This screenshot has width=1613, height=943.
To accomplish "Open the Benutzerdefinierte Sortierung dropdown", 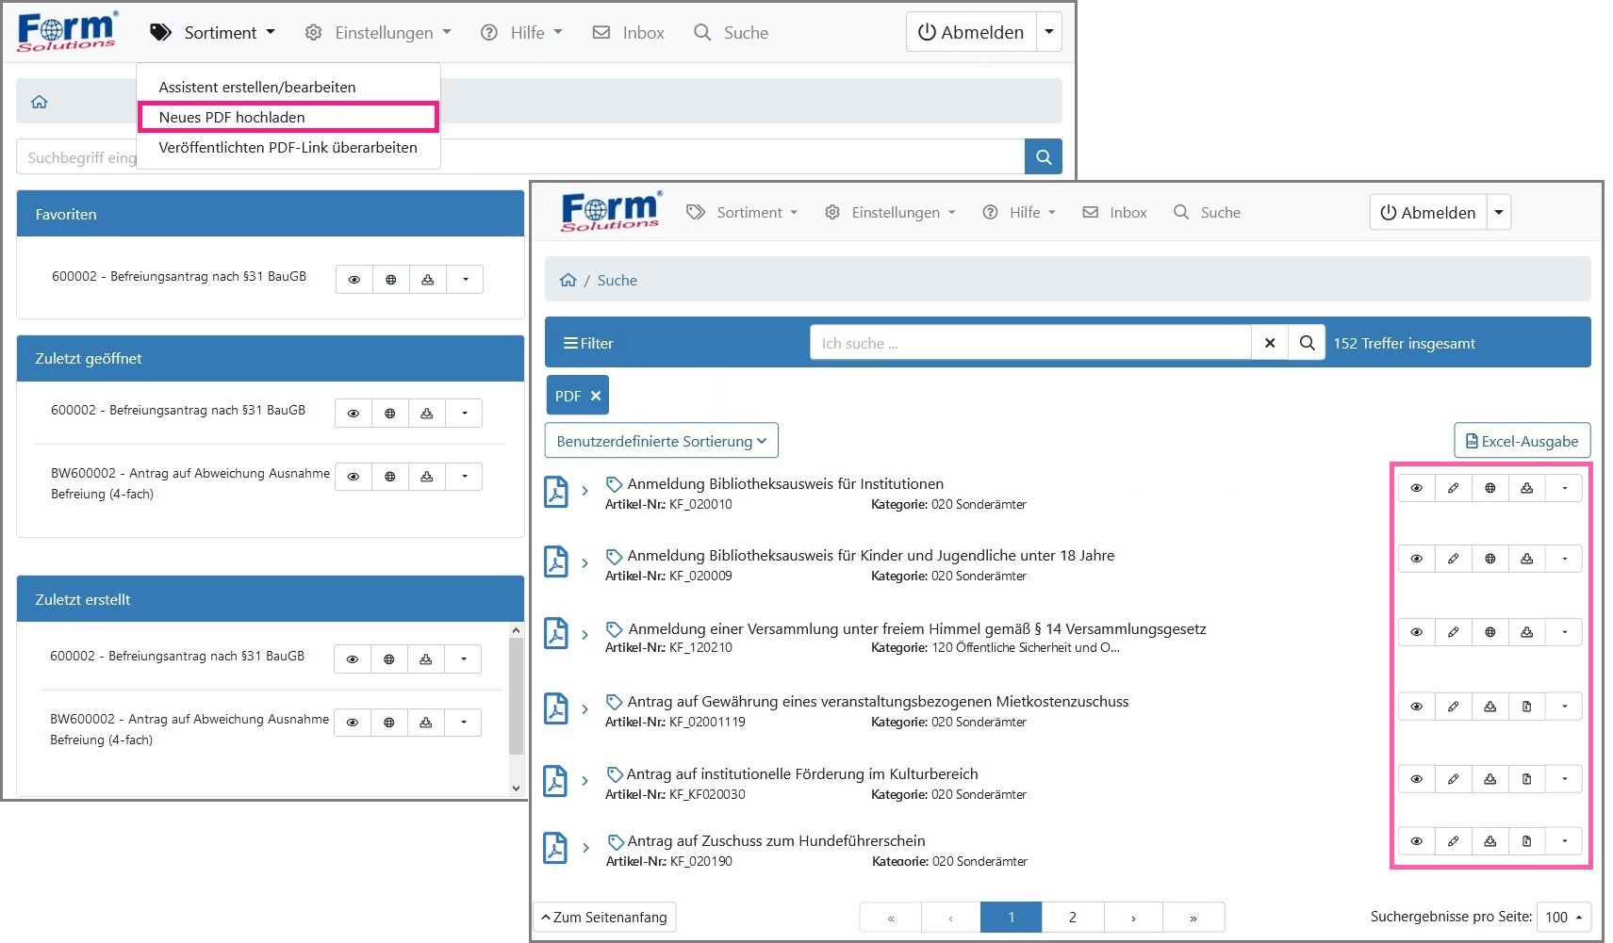I will [661, 441].
